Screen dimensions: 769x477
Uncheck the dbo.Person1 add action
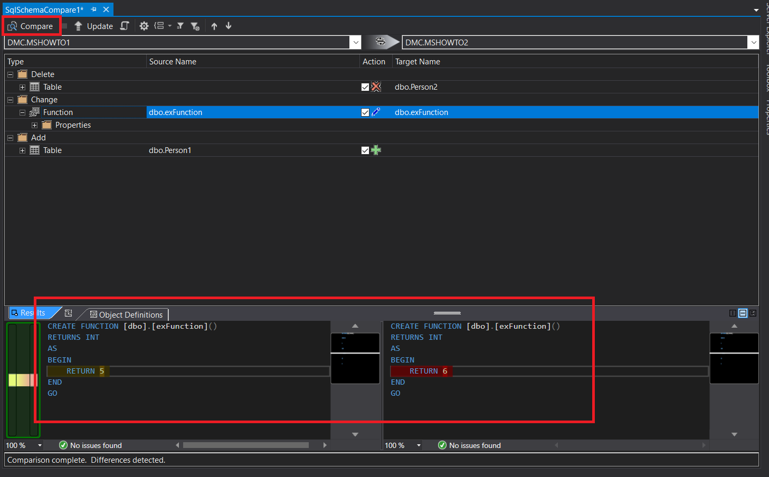[365, 150]
